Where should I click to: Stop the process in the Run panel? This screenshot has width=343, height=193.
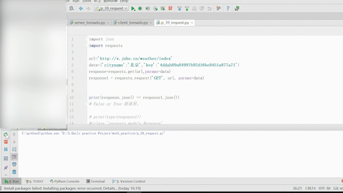(6, 142)
